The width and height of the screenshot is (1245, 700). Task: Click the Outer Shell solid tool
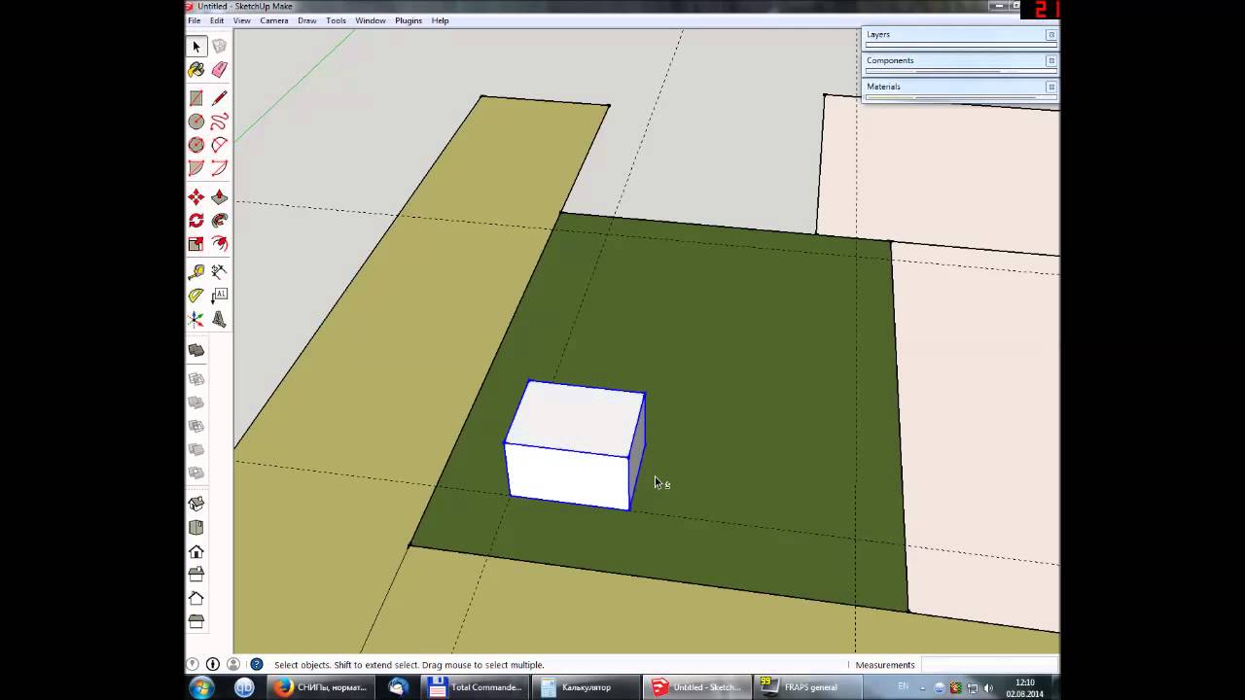[x=196, y=350]
